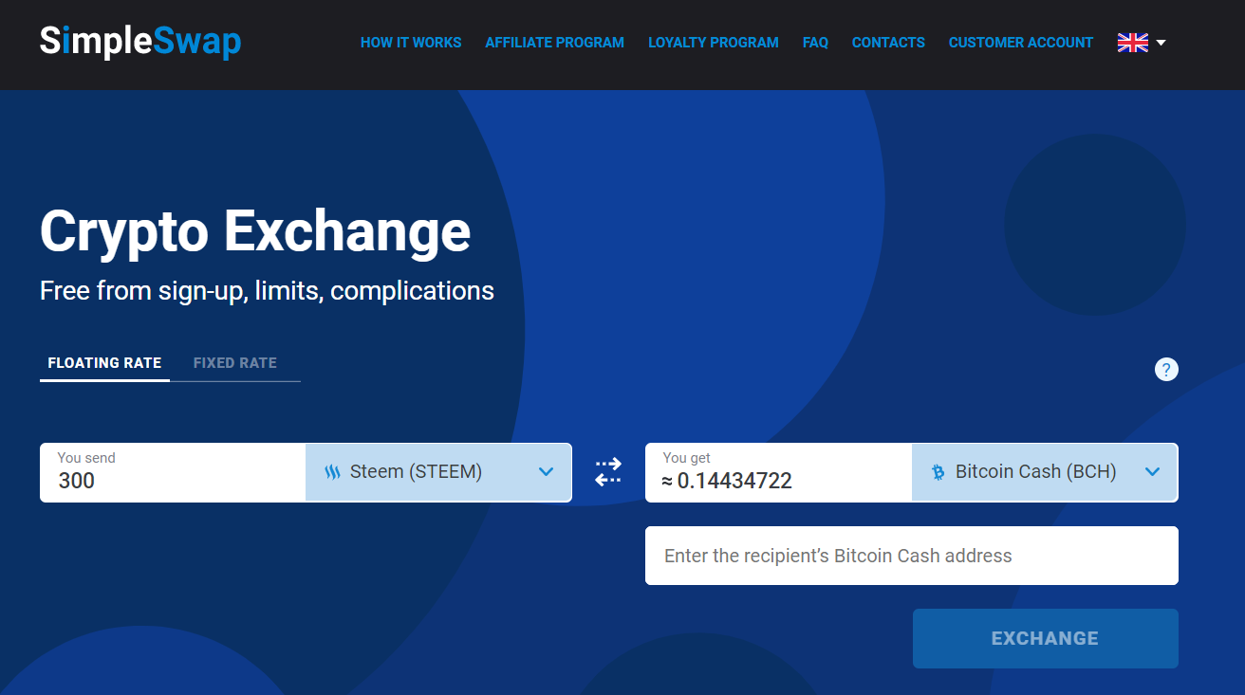Open the question mark help icon

1166,370
